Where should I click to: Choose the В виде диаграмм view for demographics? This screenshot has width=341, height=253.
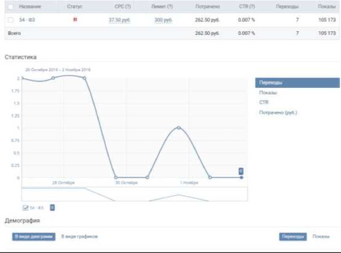(x=34, y=237)
